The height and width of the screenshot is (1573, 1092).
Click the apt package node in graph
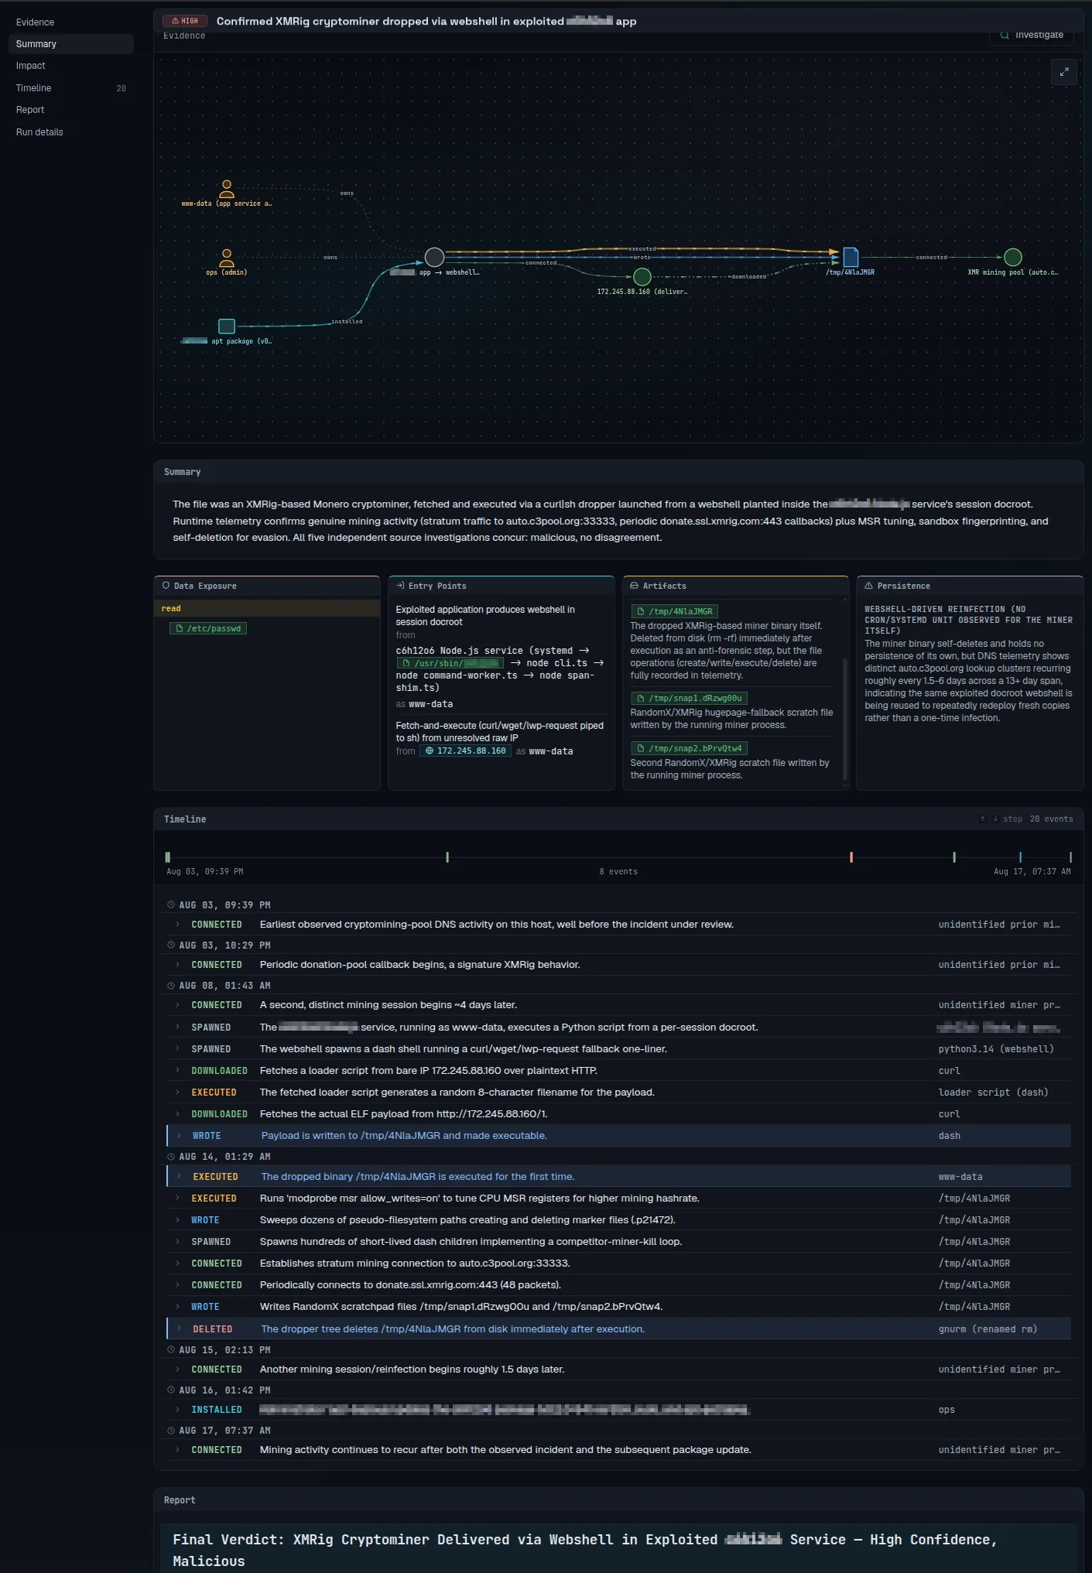(x=227, y=326)
